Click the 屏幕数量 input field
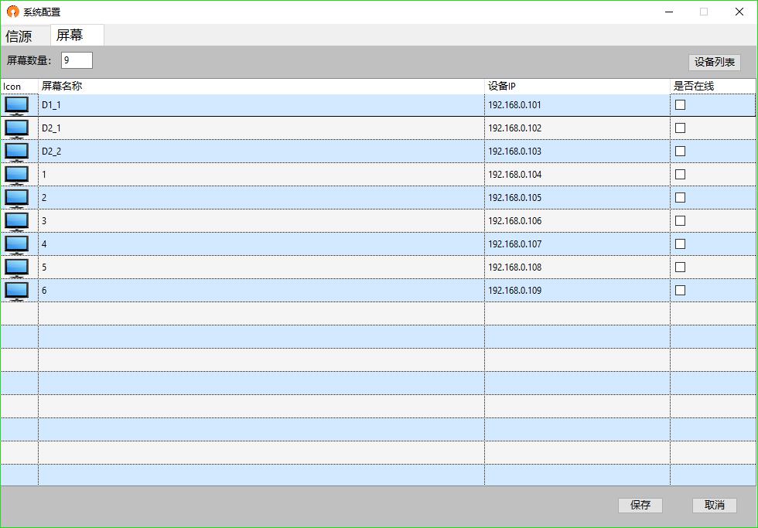This screenshot has height=528, width=758. 77,60
